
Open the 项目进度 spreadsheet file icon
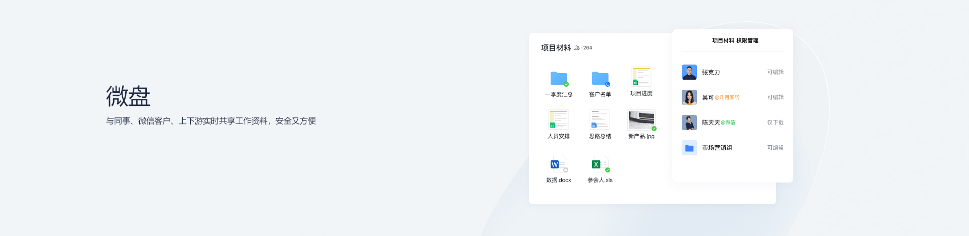pyautogui.click(x=641, y=76)
